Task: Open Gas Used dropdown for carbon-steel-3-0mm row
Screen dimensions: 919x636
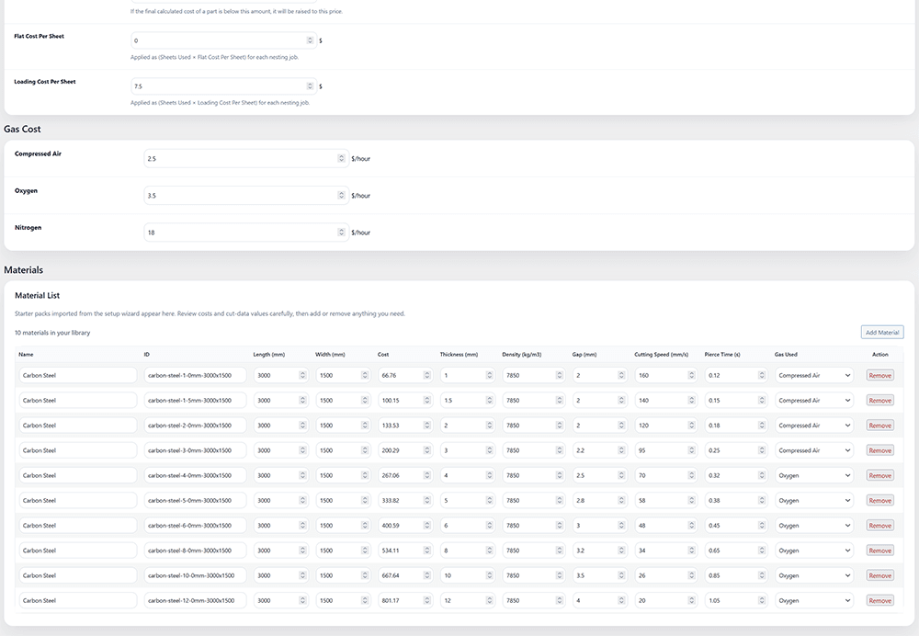Action: 814,450
